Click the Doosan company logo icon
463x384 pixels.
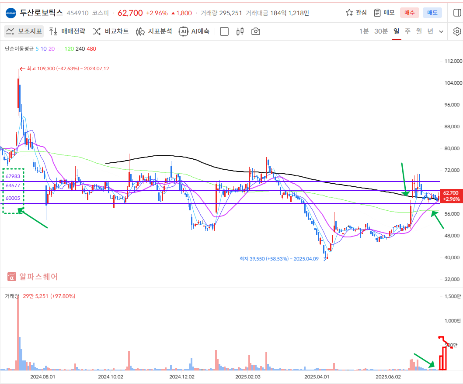tap(11, 13)
